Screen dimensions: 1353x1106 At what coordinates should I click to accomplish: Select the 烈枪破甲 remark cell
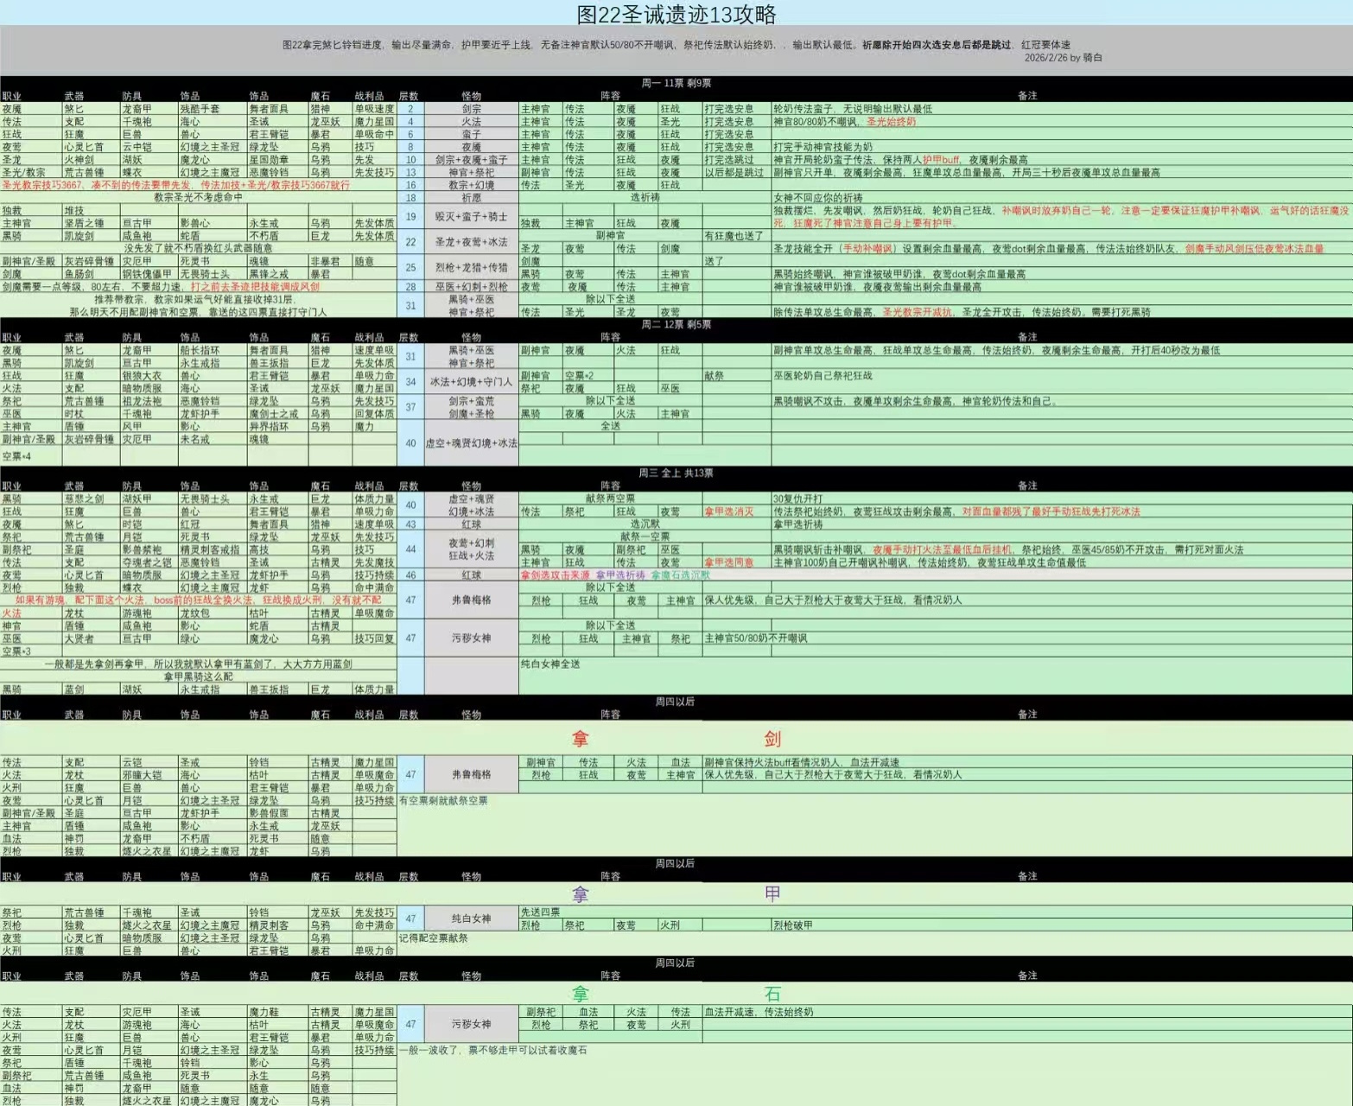click(x=793, y=925)
